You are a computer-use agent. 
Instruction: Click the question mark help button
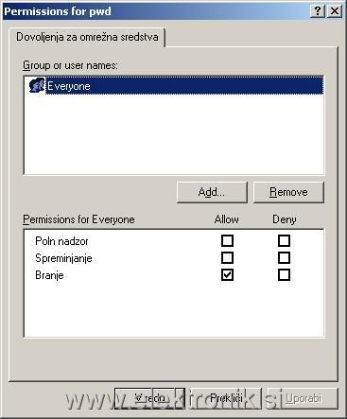(318, 11)
